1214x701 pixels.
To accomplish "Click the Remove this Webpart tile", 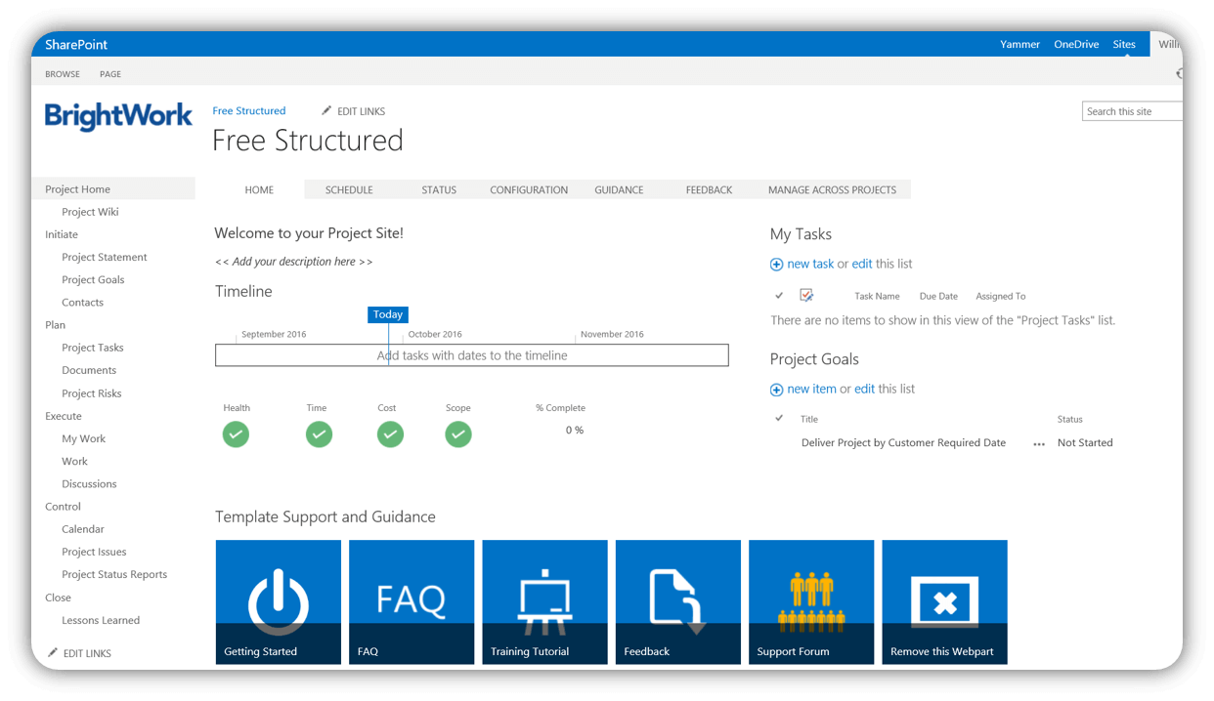I will 944,601.
